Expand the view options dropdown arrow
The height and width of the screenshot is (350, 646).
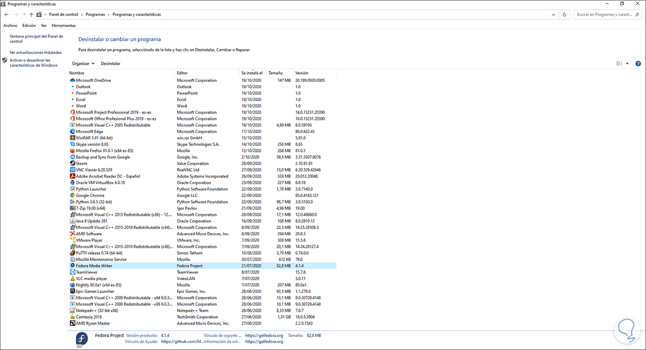pos(627,64)
